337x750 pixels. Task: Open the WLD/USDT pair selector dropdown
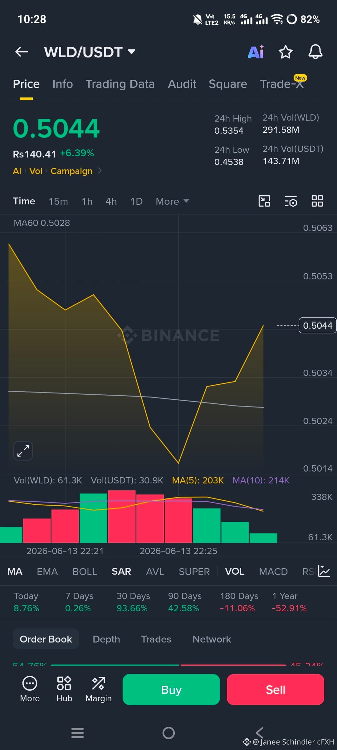click(x=90, y=52)
